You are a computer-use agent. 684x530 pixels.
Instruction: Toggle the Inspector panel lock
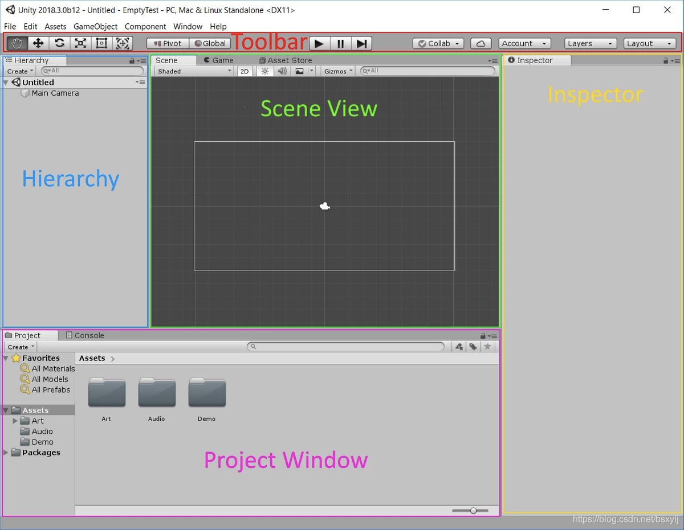coord(666,60)
